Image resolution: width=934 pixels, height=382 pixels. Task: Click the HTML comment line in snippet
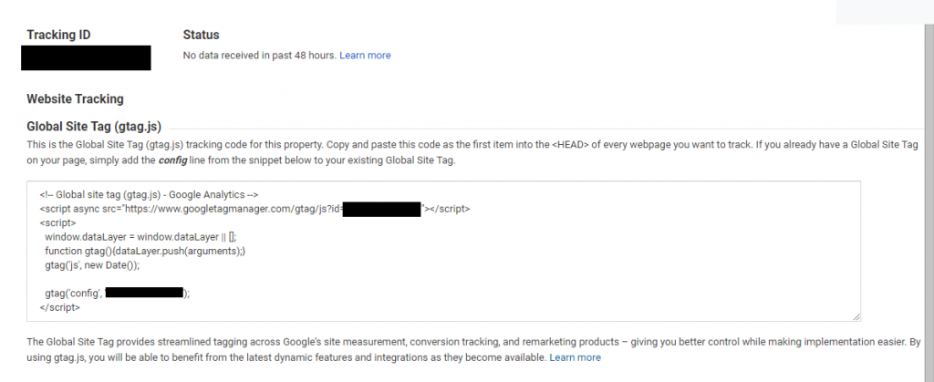[x=149, y=194]
